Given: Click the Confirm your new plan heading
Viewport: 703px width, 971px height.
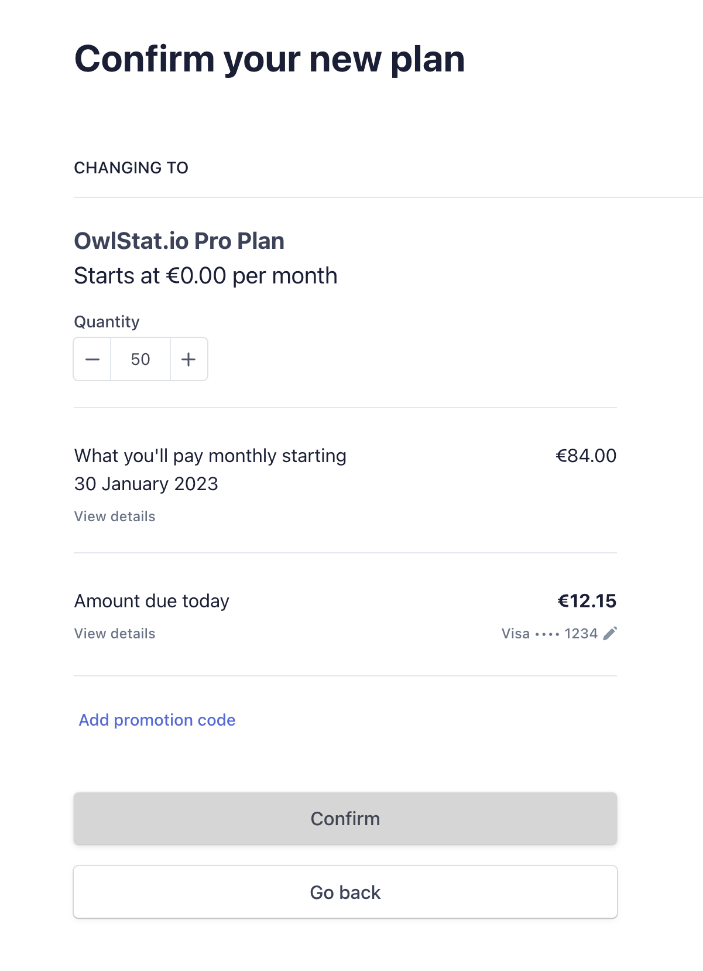Looking at the screenshot, I should [x=270, y=60].
